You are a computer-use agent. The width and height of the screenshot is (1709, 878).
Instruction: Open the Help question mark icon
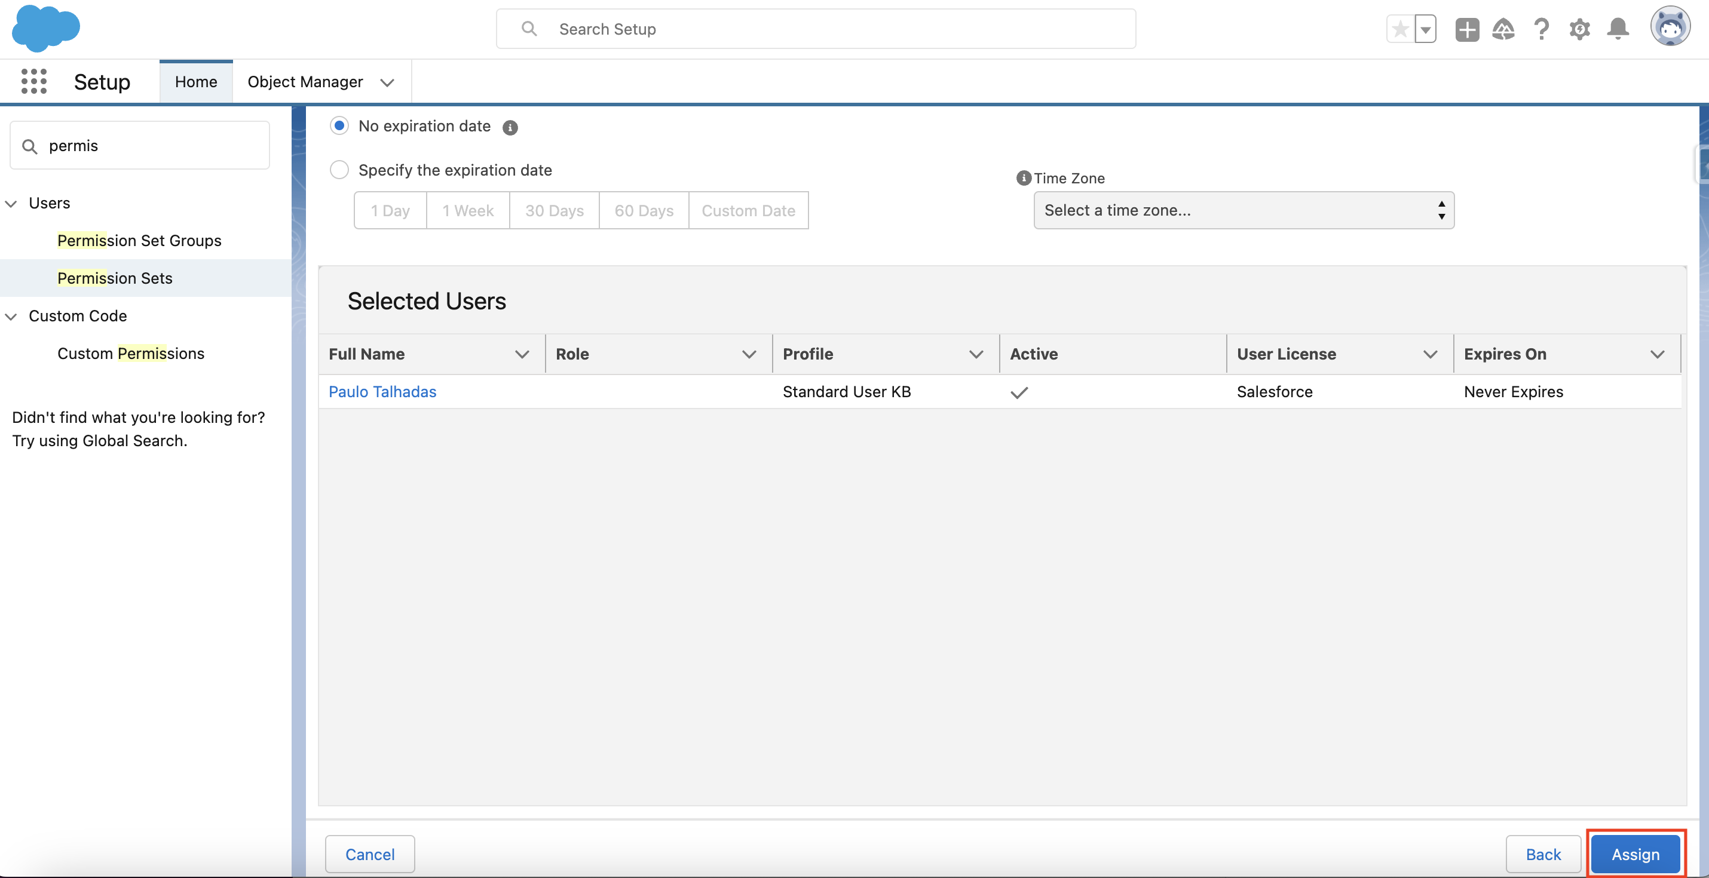pos(1541,29)
